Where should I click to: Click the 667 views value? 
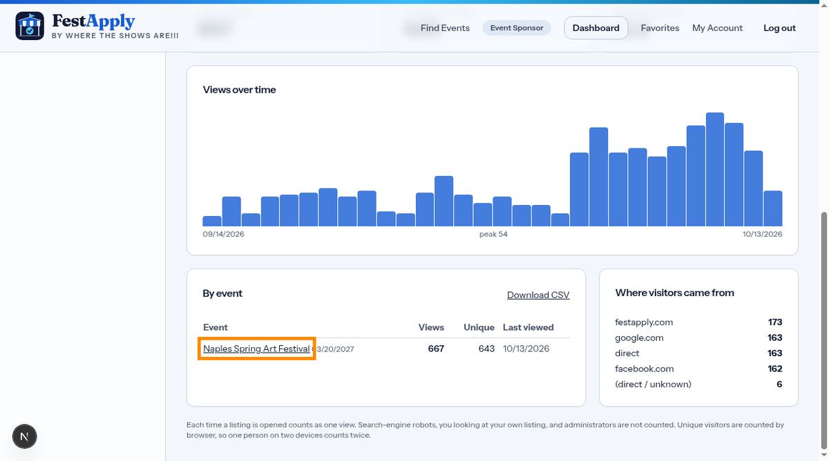click(x=436, y=349)
